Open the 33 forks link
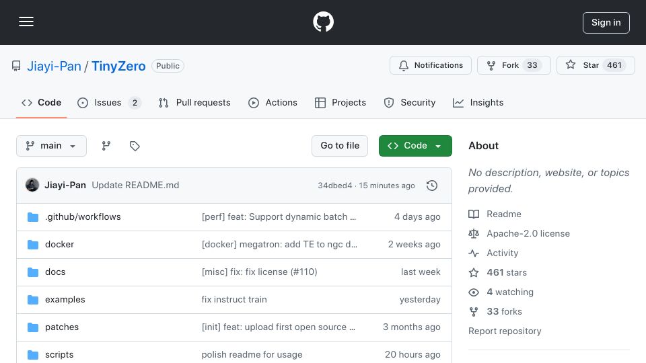Viewport: 646px width, 363px height. tap(495, 311)
